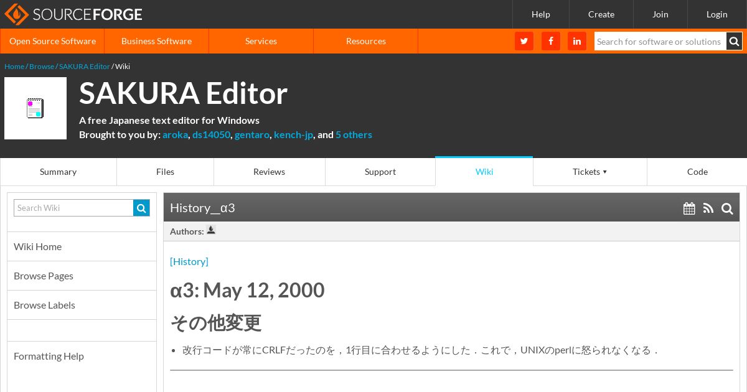Open SourceForge LinkedIn page icon
Viewport: 747px width, 392px height.
(577, 41)
